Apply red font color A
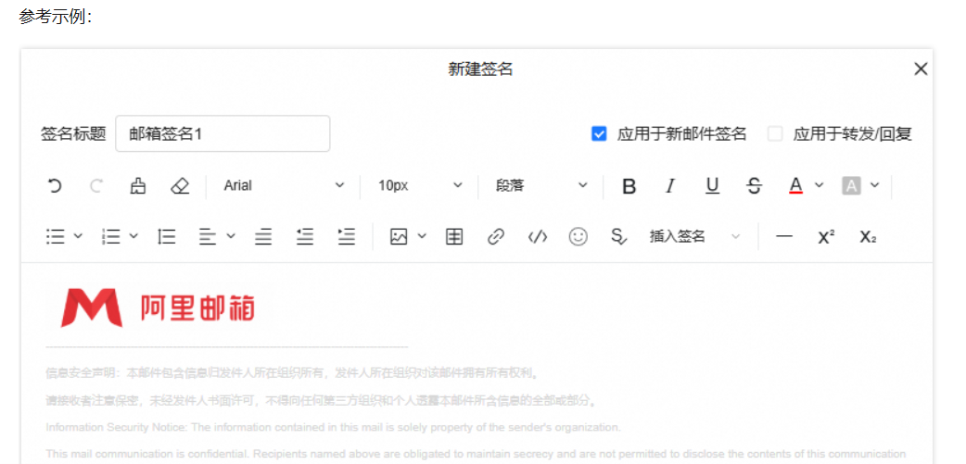The image size is (966, 464). (x=796, y=186)
